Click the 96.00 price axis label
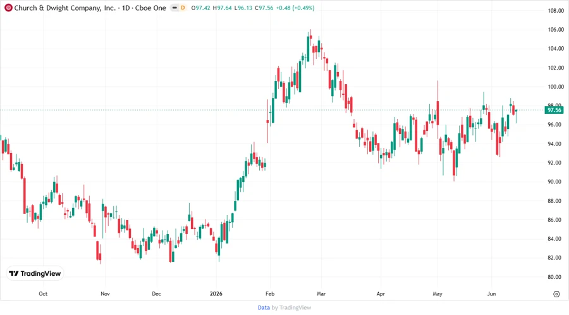Image resolution: width=569 pixels, height=315 pixels. [x=556, y=125]
